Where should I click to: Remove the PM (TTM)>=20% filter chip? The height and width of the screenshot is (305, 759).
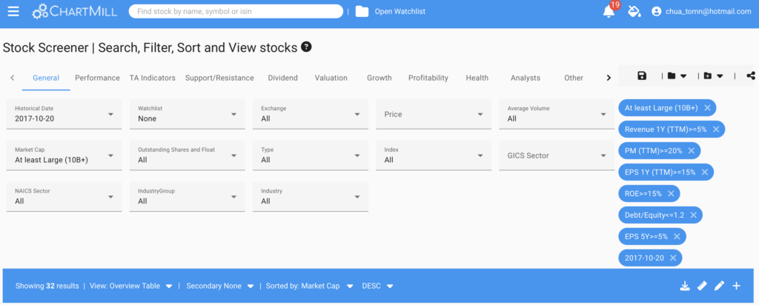(691, 150)
